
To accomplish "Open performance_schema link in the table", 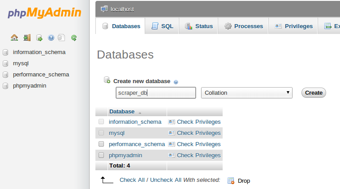I will coord(137,144).
